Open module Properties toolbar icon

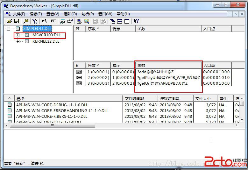coord(70,21)
